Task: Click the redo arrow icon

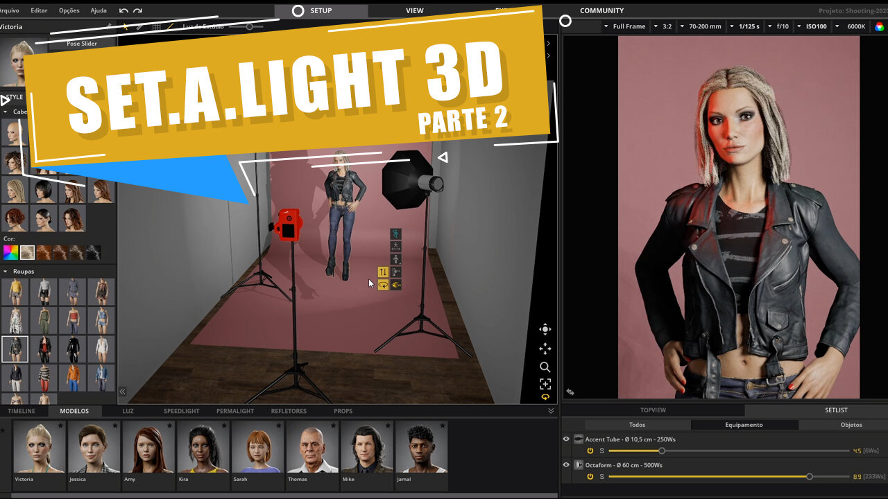Action: point(137,10)
